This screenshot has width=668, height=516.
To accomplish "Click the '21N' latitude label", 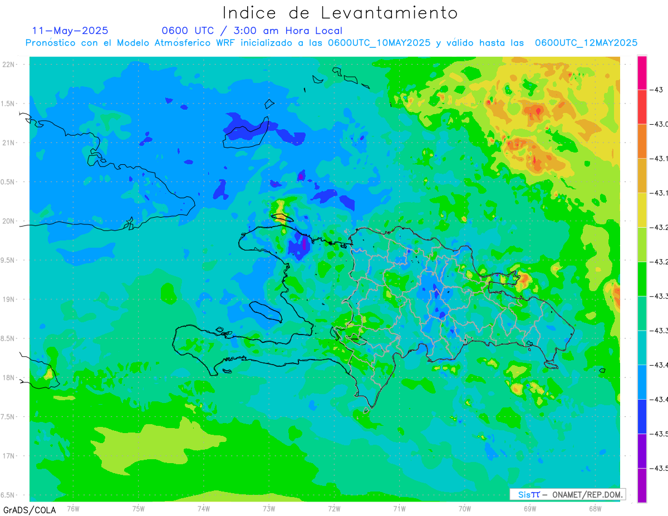I will (x=8, y=142).
